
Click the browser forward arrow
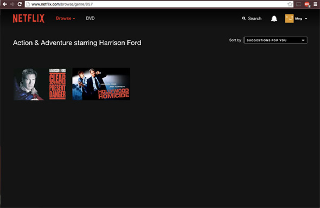12,4
